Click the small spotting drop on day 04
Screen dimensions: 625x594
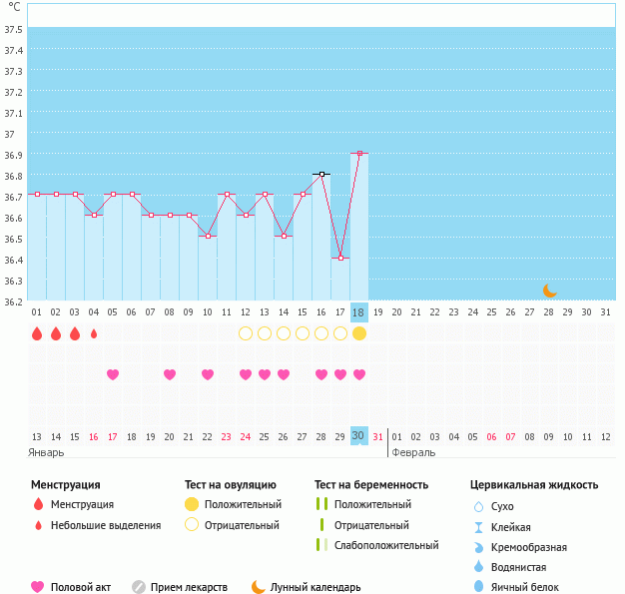tap(94, 333)
